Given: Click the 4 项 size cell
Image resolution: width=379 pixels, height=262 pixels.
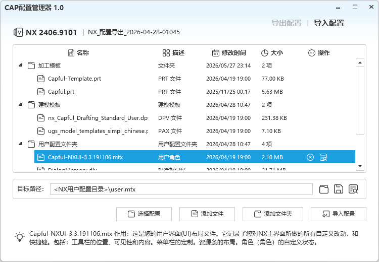Looking at the screenshot, I should click(x=267, y=144).
